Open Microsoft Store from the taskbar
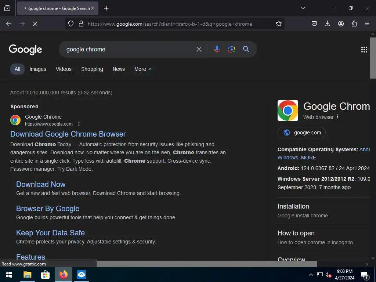This screenshot has height=282, width=376. (45, 275)
